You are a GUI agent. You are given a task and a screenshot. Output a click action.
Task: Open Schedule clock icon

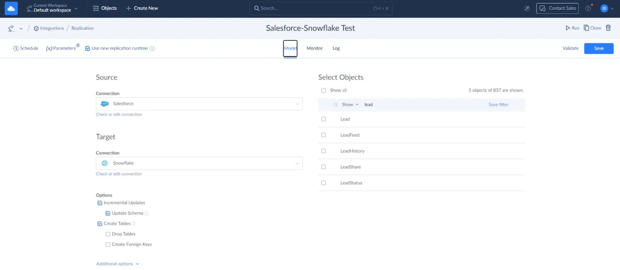[16, 48]
